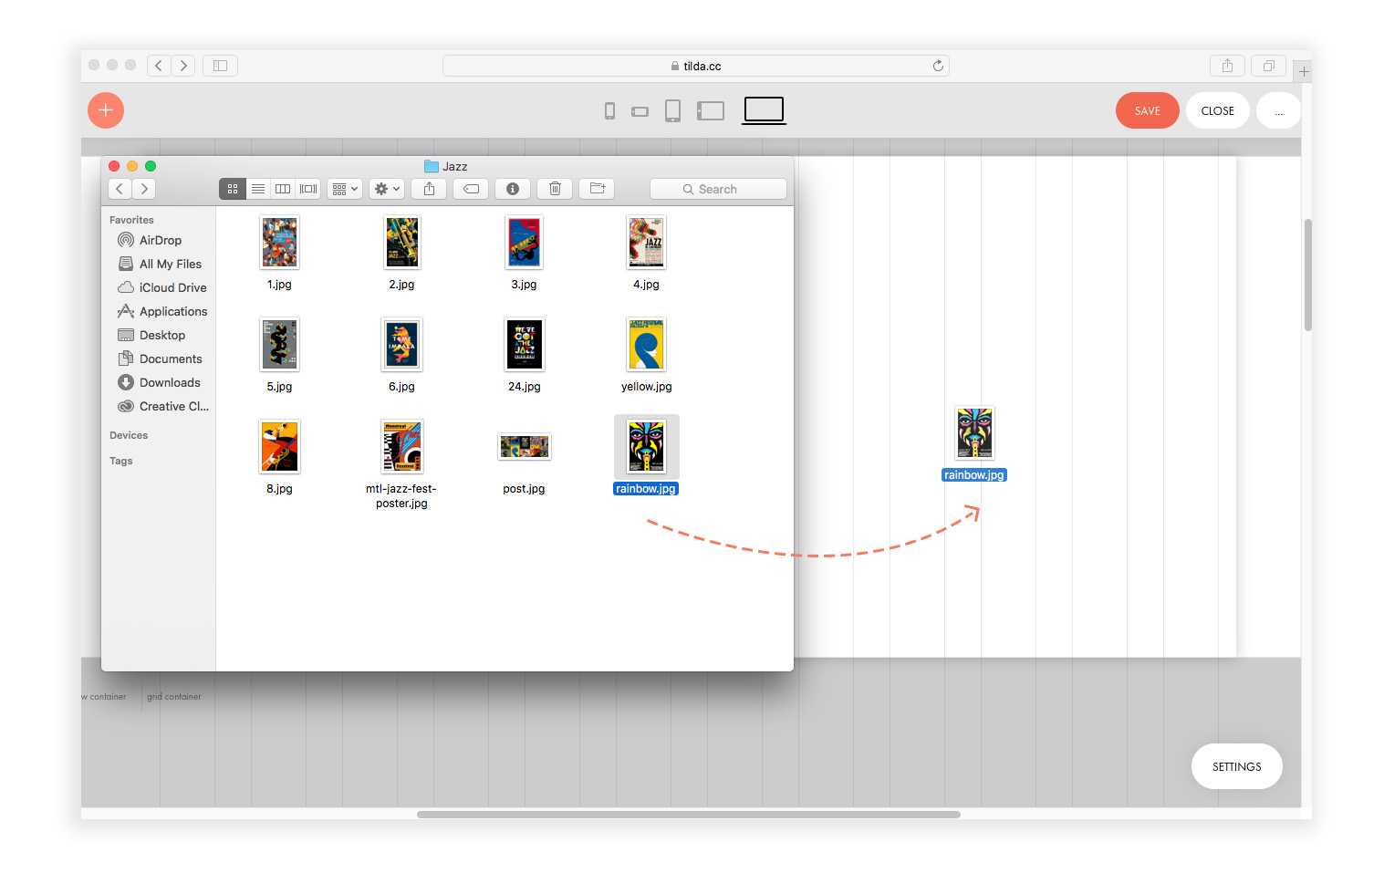Select the desktop laptop viewport icon

764,110
